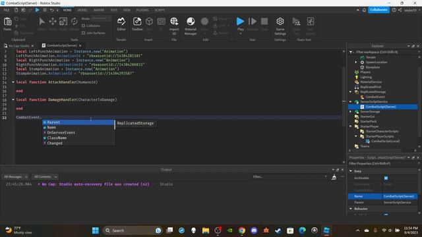Toggle the Archivable property checkbox
Image resolution: width=422 pixels, height=237 pixels.
tap(386, 178)
